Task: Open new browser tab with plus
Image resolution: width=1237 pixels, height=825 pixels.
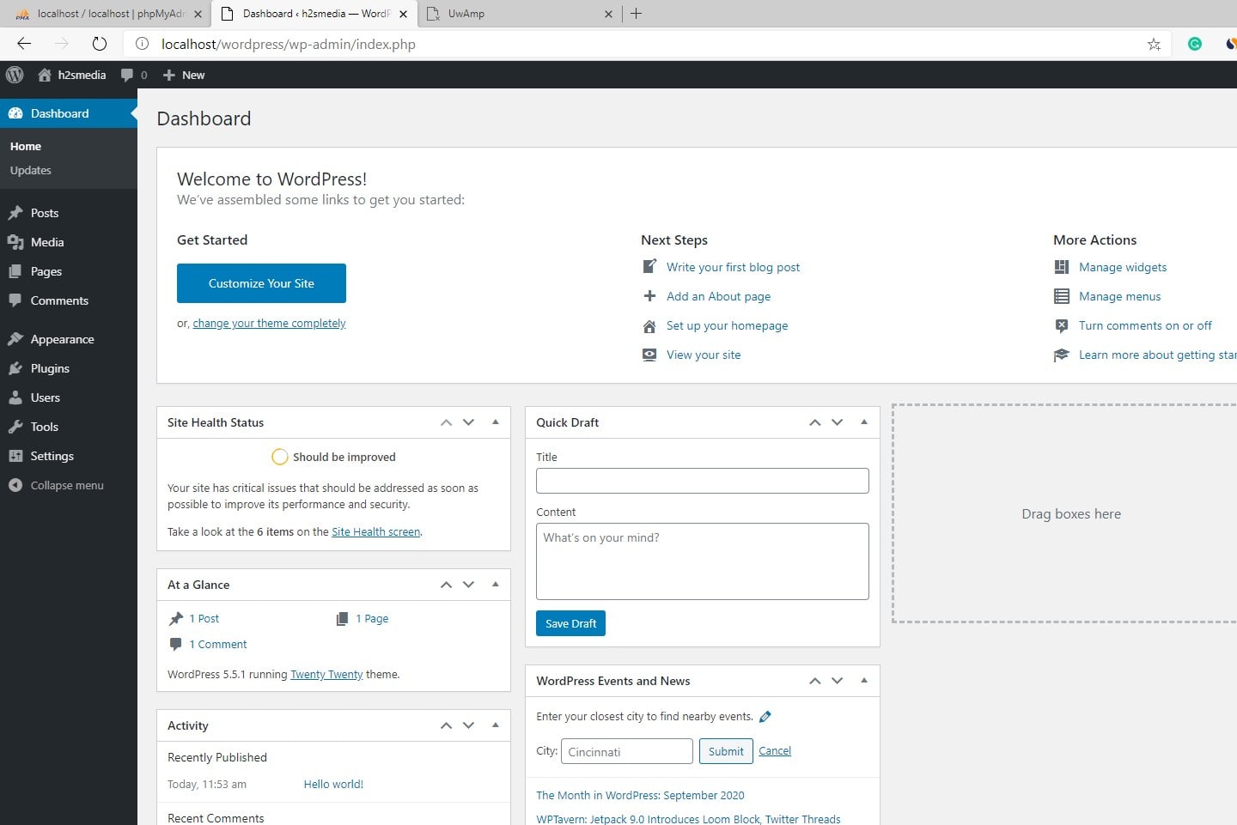Action: click(636, 14)
